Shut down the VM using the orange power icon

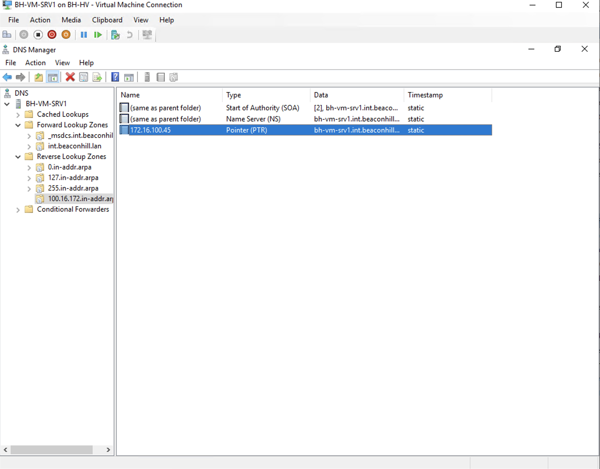click(x=66, y=35)
